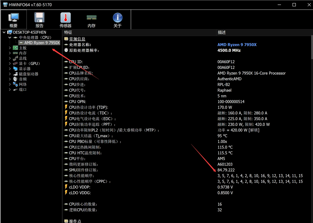Viewport: 313px width, 223px height.
Task: Expand the 主板 motherboard node
Action: click(x=9, y=48)
